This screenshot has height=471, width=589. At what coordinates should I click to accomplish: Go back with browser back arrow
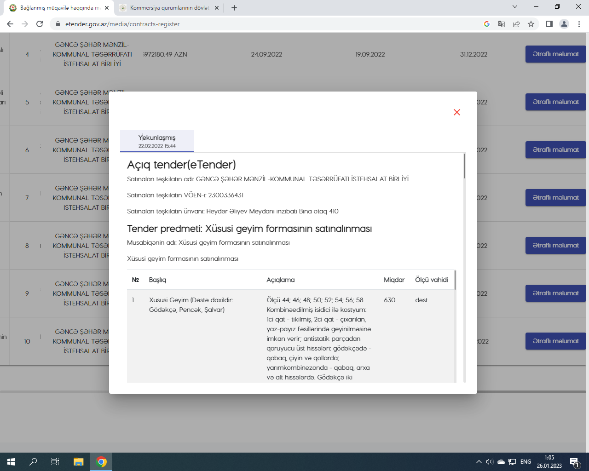tap(10, 24)
